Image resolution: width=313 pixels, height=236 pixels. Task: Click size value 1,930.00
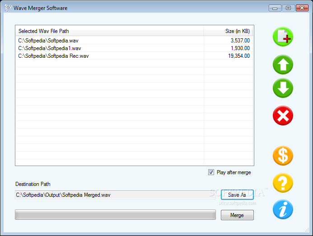240,48
